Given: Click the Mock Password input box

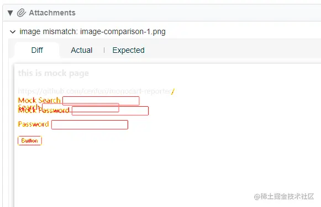Looking at the screenshot, I should tap(110, 111).
